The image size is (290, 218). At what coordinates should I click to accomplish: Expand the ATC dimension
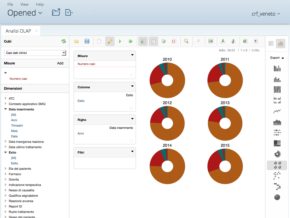click(6, 98)
